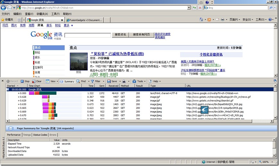The image size is (279, 166).
Task: Click the HttpWatch pane restore icon
Action: 275,81
